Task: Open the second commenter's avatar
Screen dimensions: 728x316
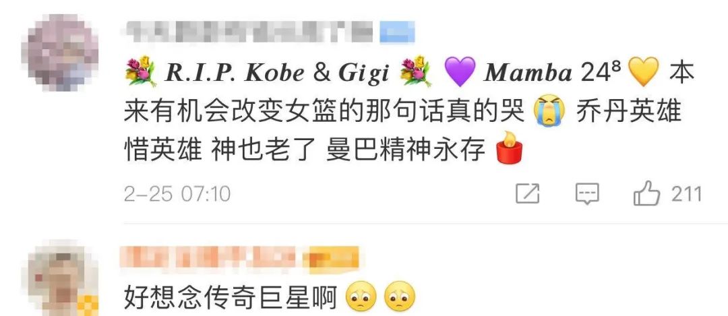Action: tap(62, 278)
